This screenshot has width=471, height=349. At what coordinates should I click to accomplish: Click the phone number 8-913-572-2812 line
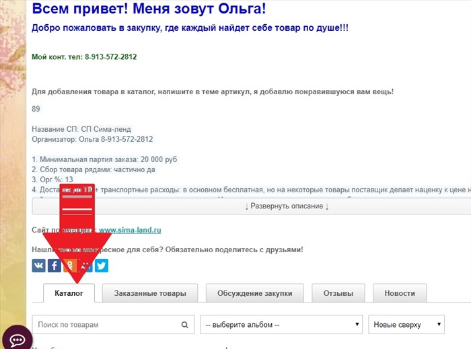(84, 56)
